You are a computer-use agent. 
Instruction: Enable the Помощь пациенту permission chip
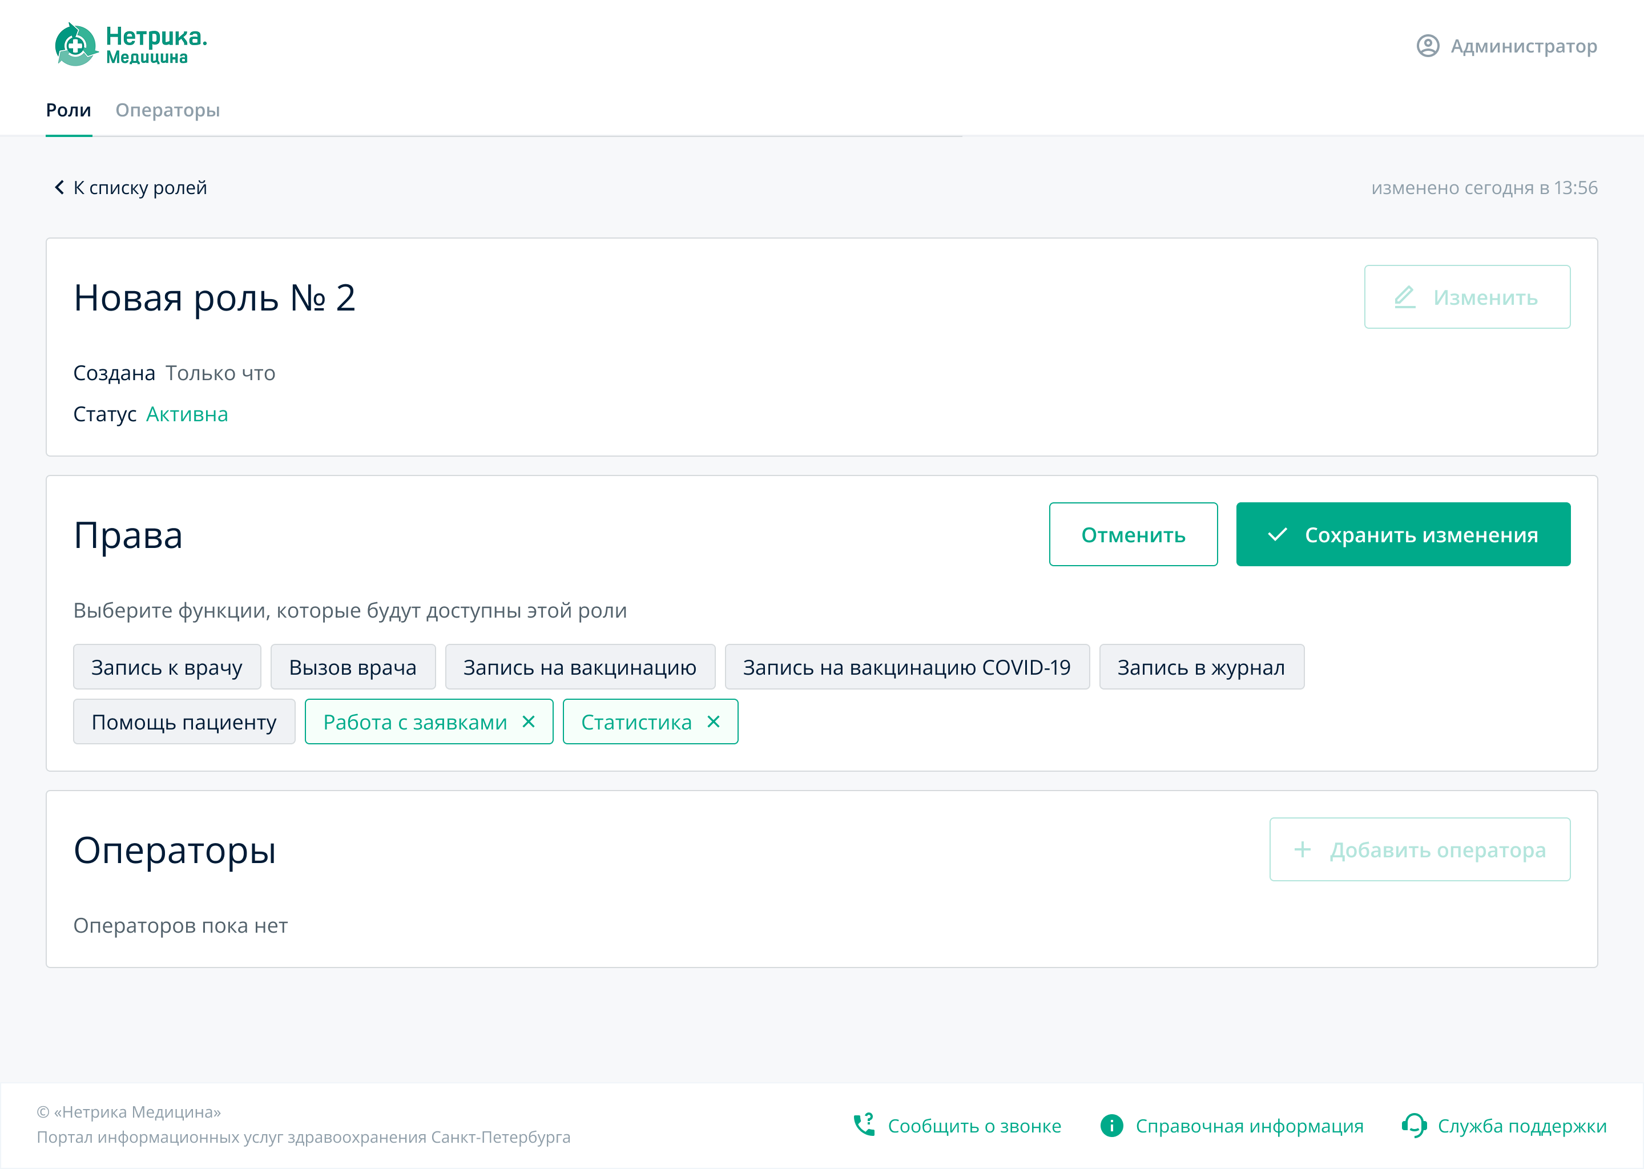click(x=184, y=722)
